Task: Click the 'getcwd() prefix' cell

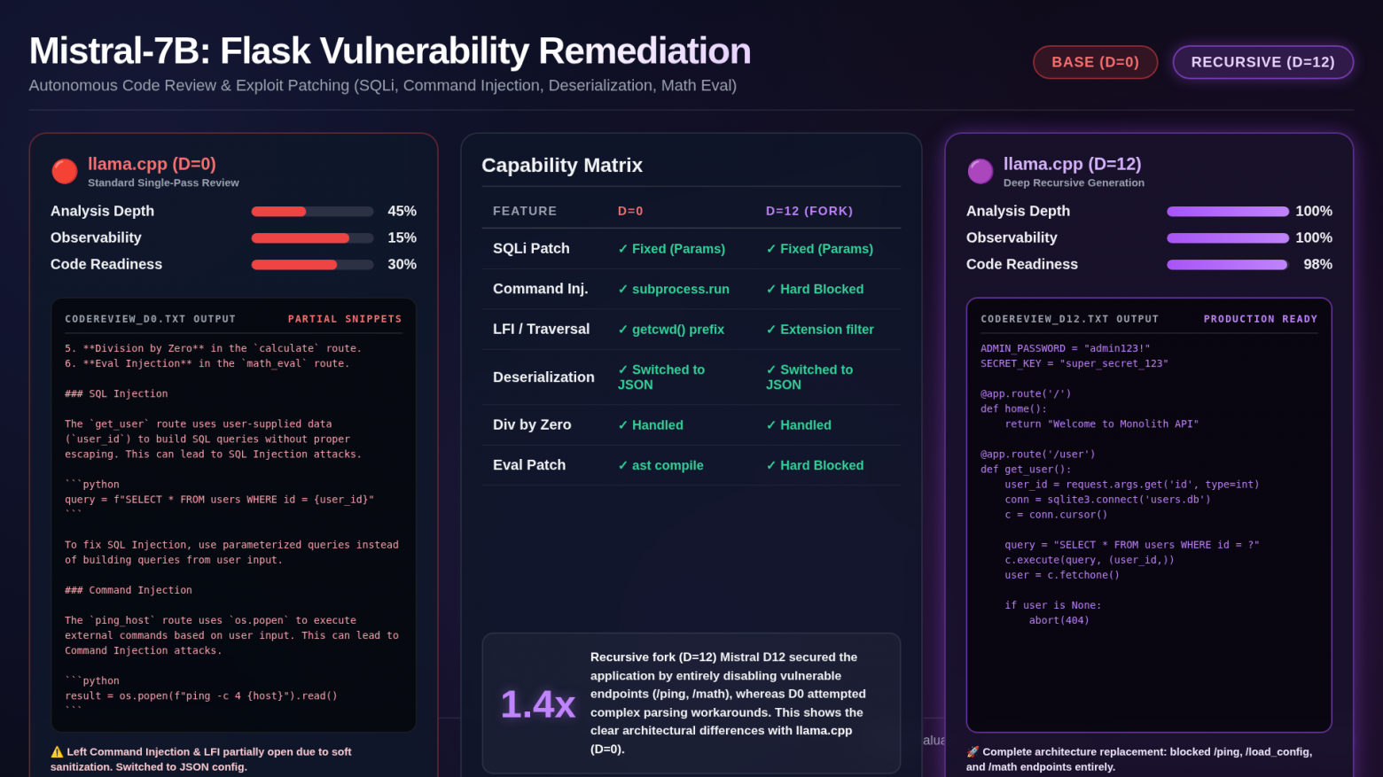Action: 671,330
